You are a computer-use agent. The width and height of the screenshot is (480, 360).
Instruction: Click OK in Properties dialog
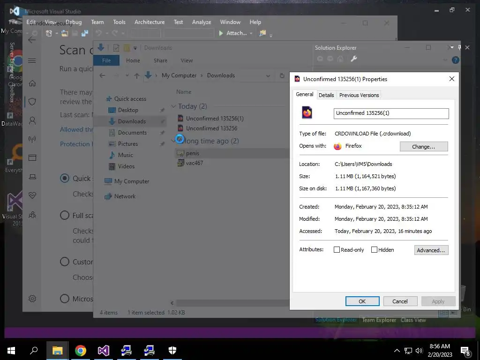362,301
